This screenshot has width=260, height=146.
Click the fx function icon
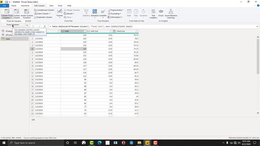pyautogui.click(x=45, y=26)
